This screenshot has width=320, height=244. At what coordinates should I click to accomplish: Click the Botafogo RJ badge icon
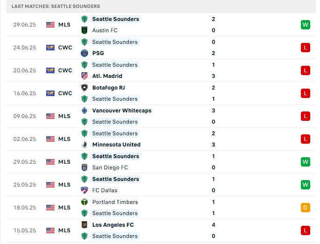click(84, 88)
